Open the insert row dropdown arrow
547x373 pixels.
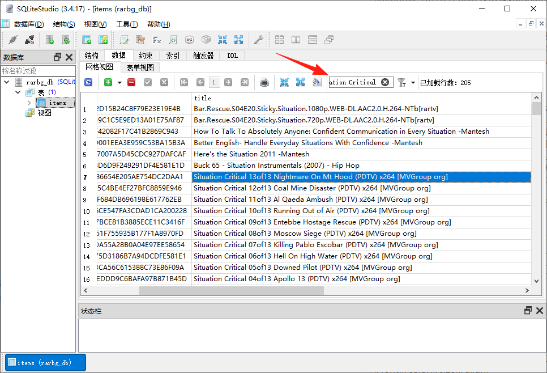pos(119,83)
